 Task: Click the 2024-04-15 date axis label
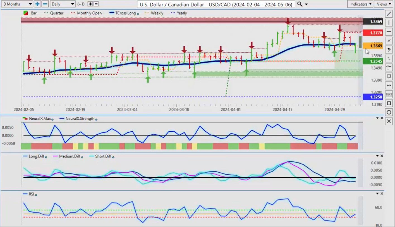point(283,110)
